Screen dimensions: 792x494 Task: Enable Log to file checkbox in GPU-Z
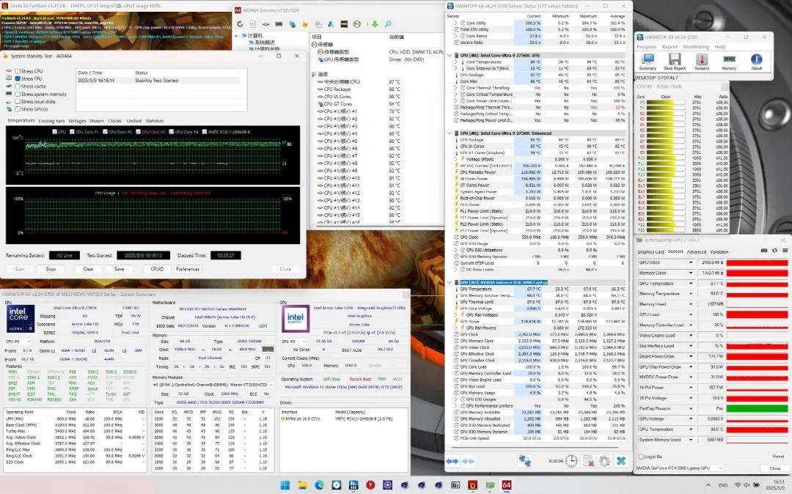pos(641,457)
